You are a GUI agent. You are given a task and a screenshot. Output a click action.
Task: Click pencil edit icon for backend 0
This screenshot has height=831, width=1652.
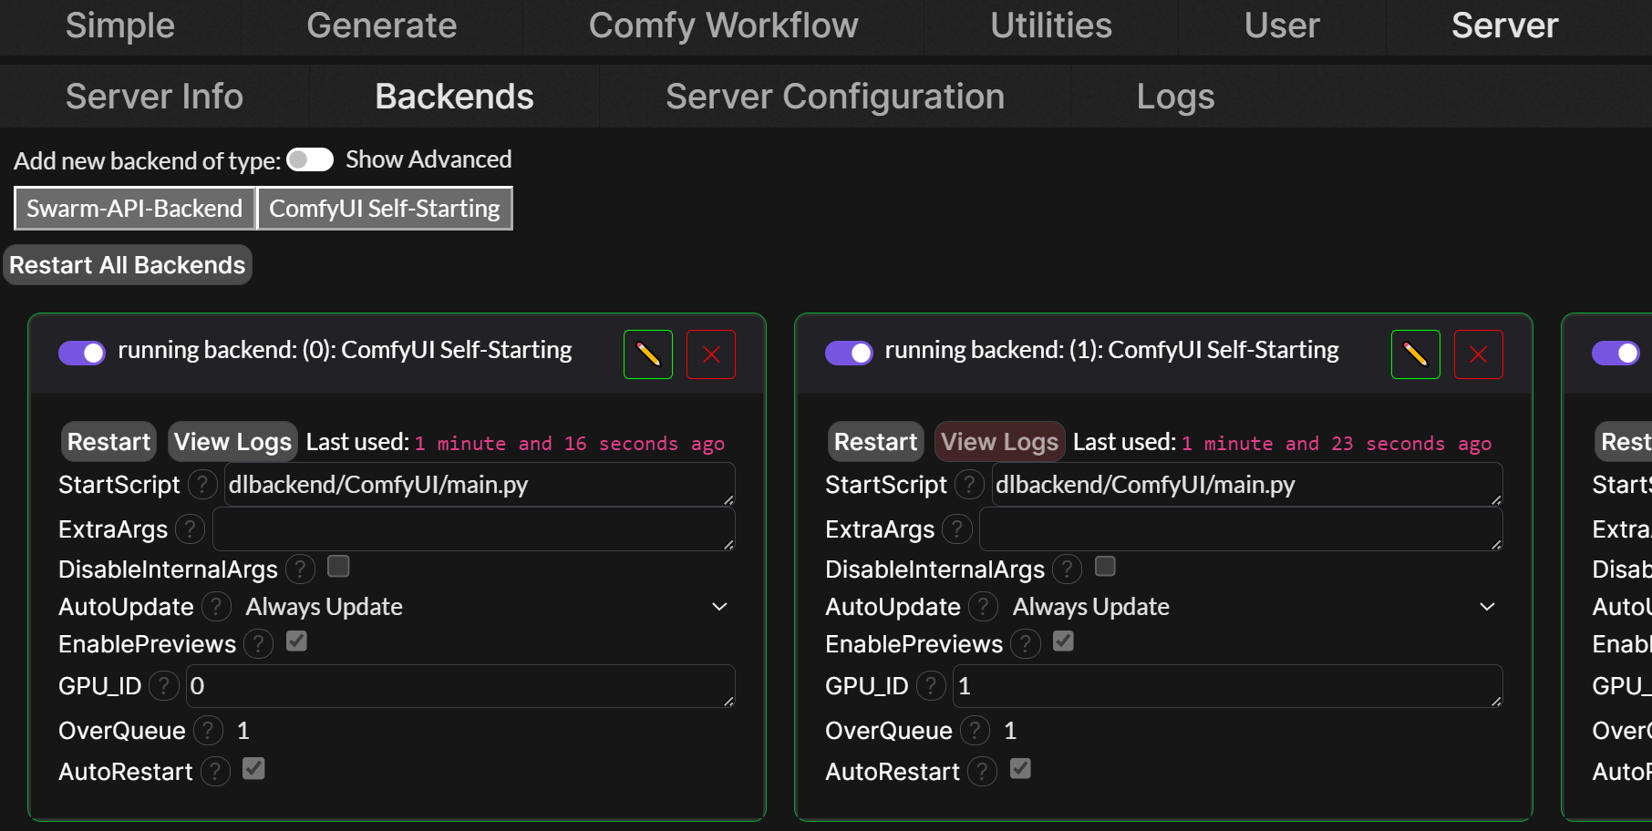(647, 354)
